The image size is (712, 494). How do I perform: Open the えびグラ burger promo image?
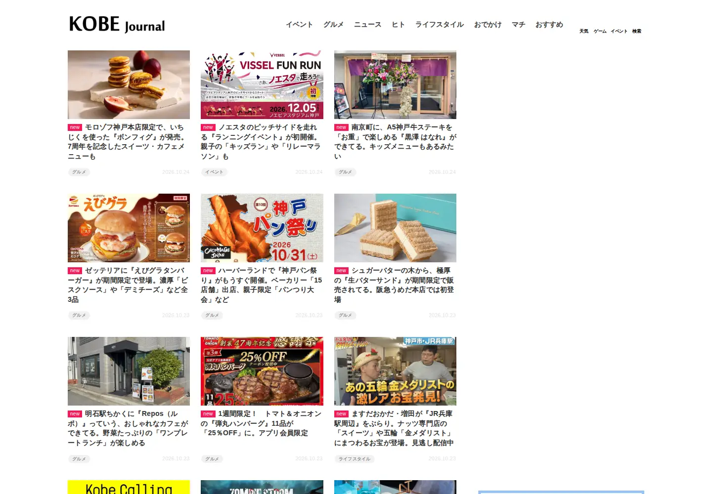click(129, 228)
